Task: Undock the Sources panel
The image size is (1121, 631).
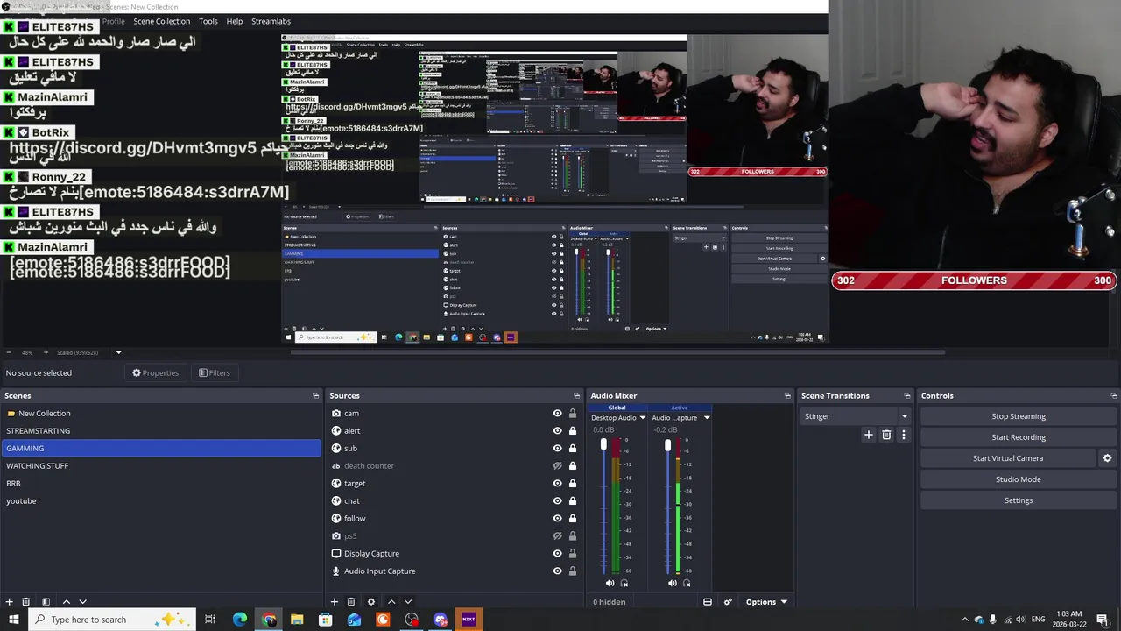Action: [x=576, y=396]
